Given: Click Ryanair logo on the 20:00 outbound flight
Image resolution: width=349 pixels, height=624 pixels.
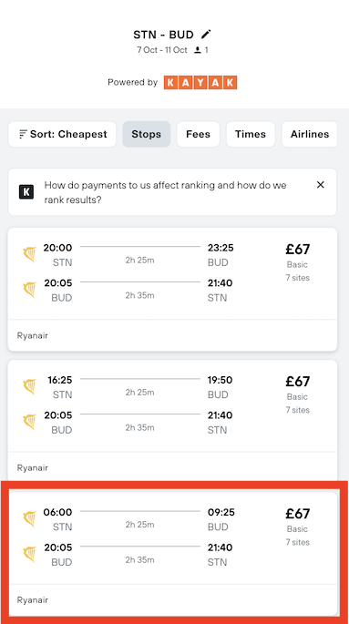Looking at the screenshot, I should [x=29, y=254].
